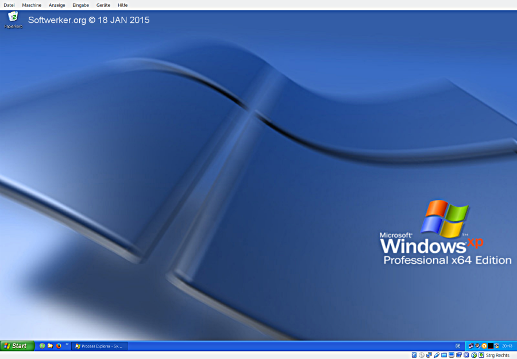Click the taskbar clock showing 20:43
This screenshot has width=517, height=359.
[507, 346]
